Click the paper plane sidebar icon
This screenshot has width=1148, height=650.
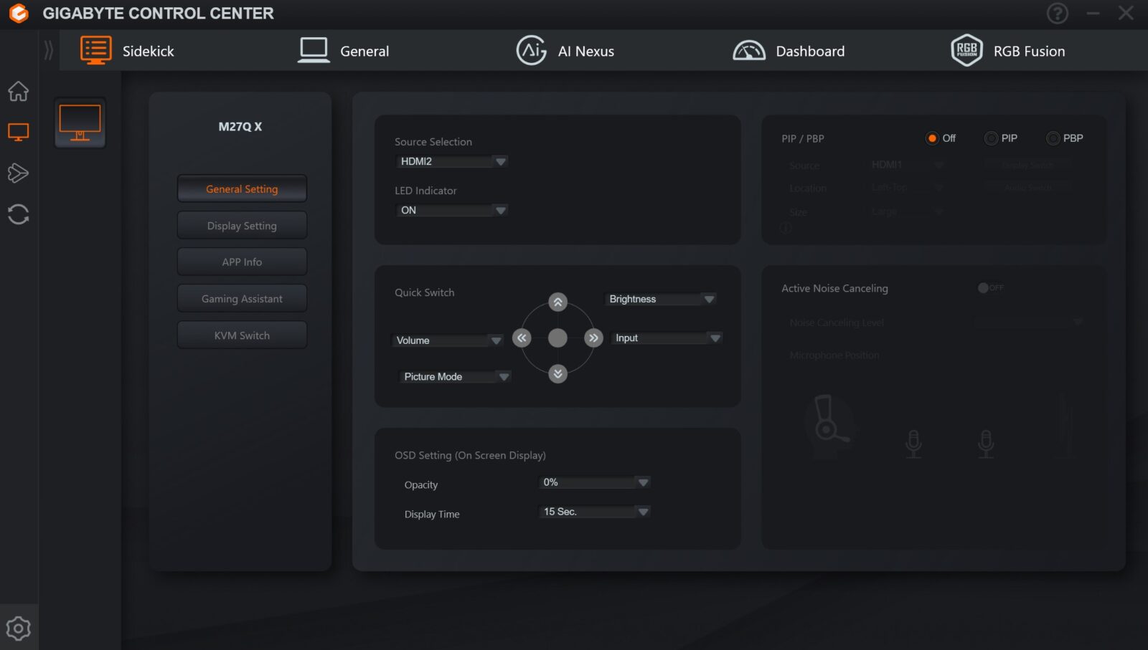pyautogui.click(x=18, y=173)
